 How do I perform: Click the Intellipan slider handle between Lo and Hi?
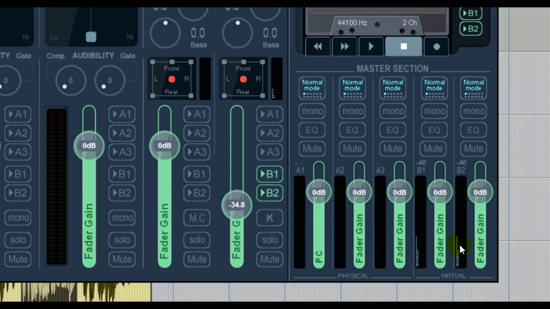click(x=91, y=36)
